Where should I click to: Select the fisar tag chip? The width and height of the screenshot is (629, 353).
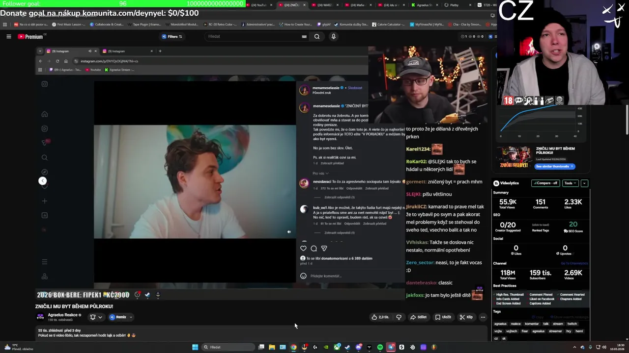525,331
